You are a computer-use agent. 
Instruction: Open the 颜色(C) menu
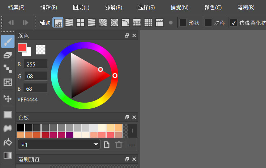click(x=213, y=8)
